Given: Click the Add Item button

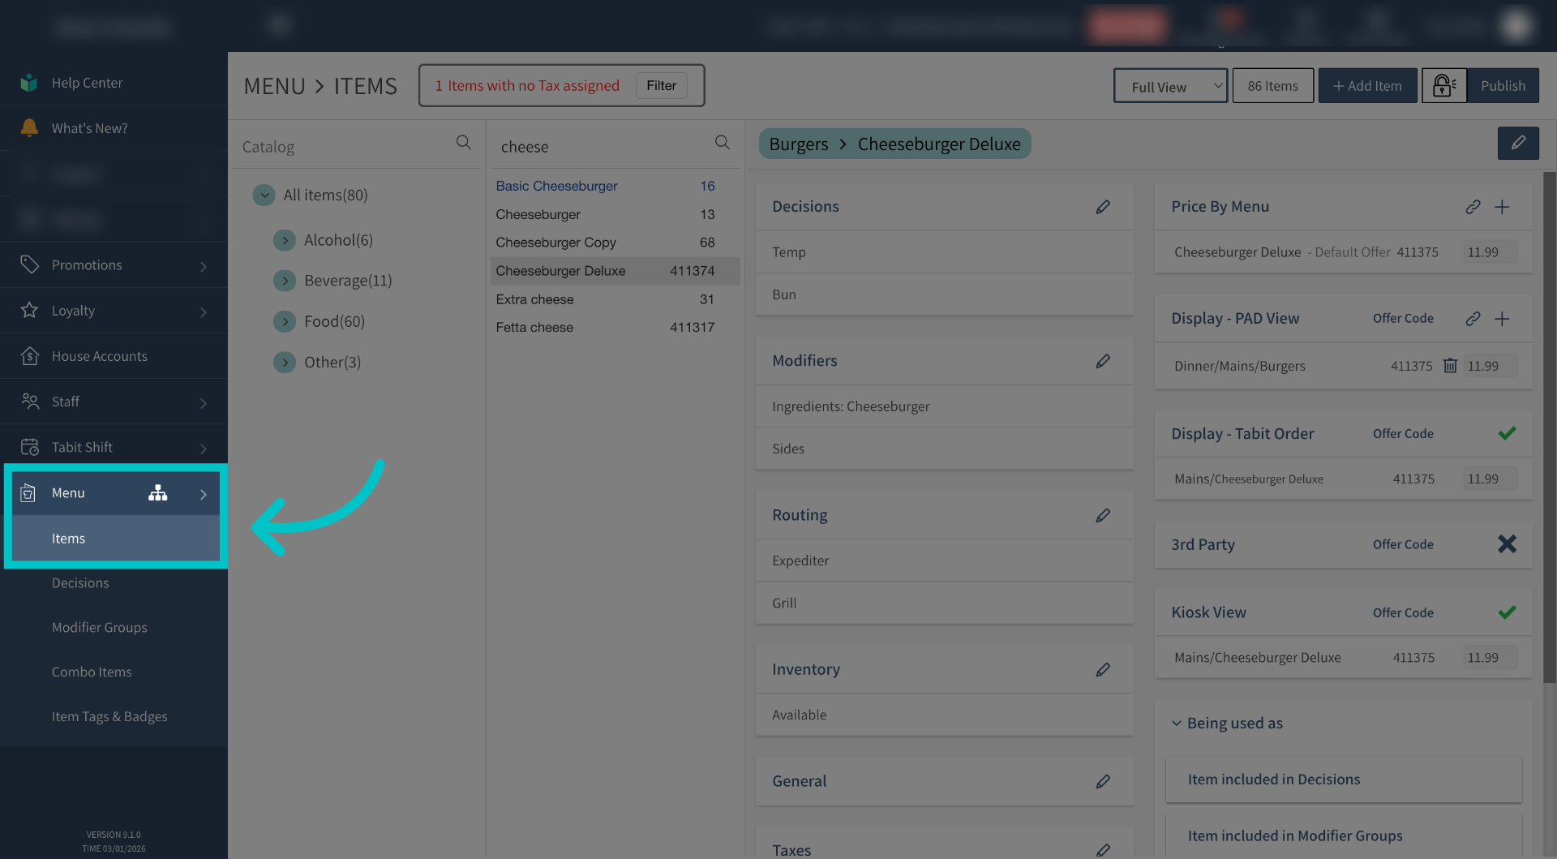Looking at the screenshot, I should tap(1367, 86).
